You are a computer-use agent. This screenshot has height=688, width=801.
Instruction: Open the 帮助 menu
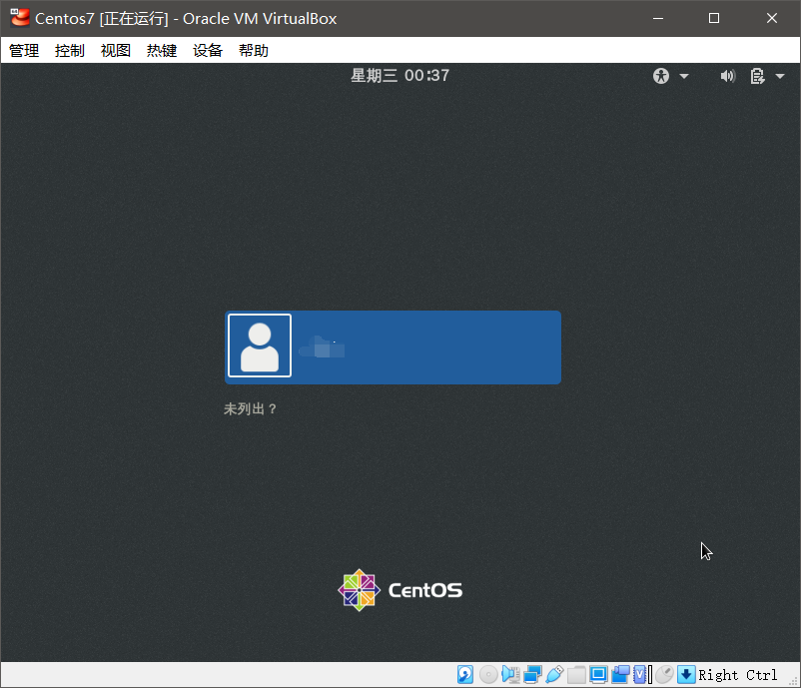click(254, 50)
